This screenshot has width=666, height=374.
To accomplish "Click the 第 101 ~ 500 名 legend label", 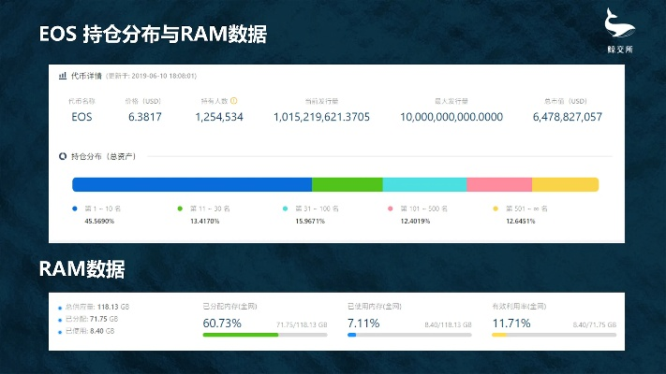I will [x=424, y=209].
